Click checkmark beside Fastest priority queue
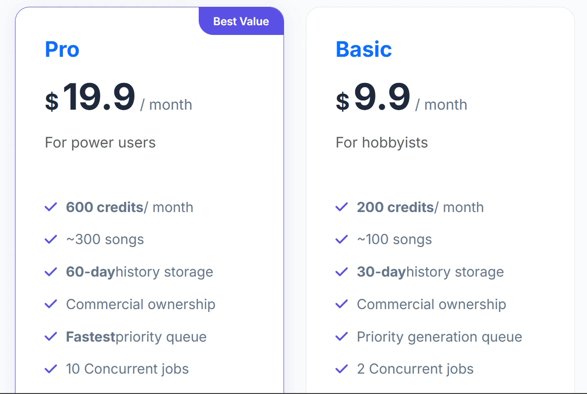The image size is (587, 394). tap(51, 337)
